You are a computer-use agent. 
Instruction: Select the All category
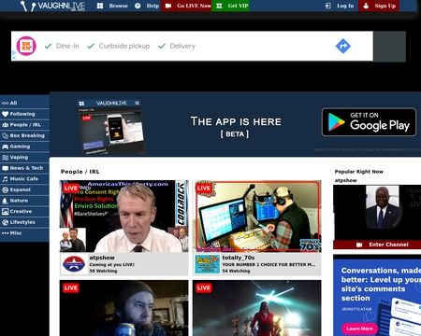(x=24, y=103)
